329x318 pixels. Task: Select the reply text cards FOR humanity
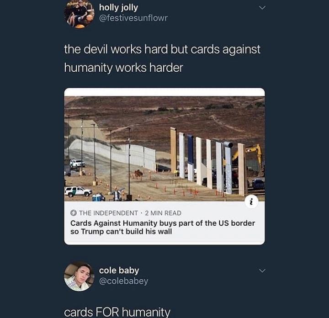click(117, 312)
